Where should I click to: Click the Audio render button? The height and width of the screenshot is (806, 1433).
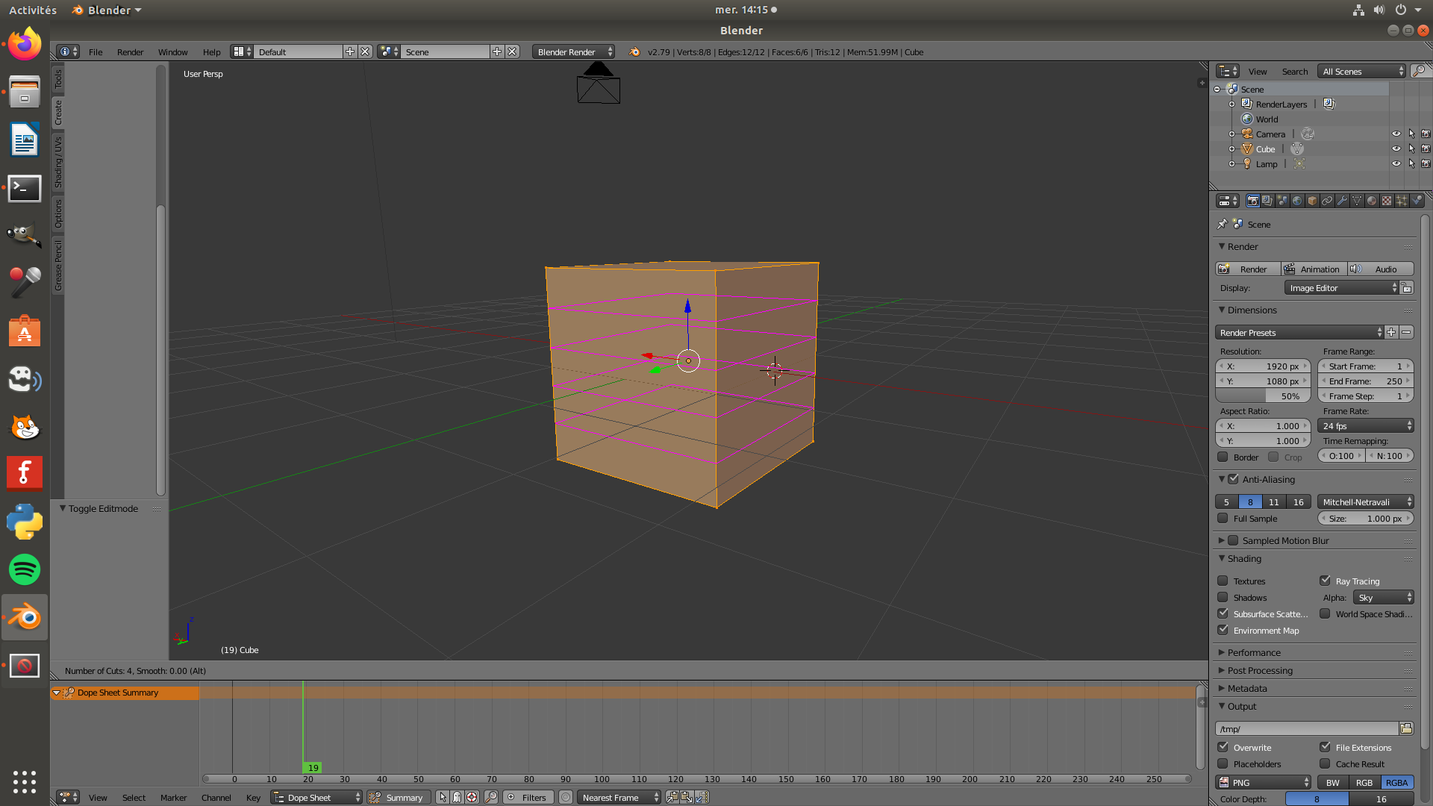(x=1381, y=269)
